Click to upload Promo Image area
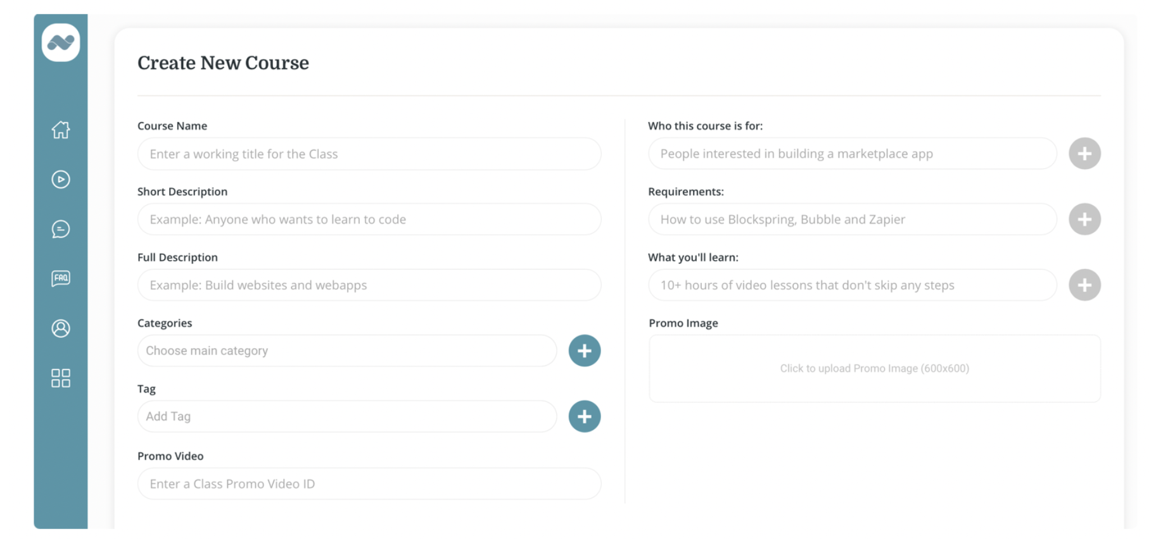Viewport: 1168px width, 543px height. click(x=874, y=368)
